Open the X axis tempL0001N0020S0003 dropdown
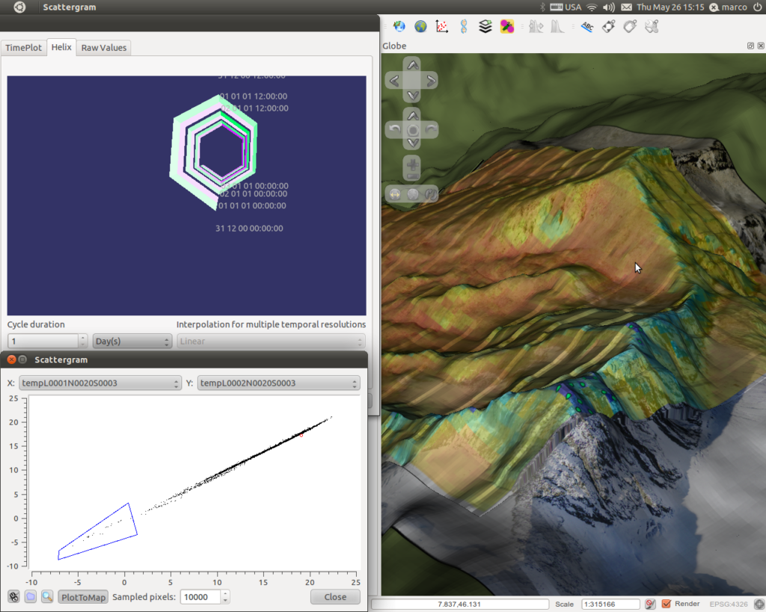The width and height of the screenshot is (766, 612). click(x=100, y=383)
